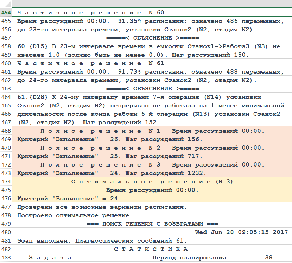The width and height of the screenshot is (292, 263).
Task: Click cell starting with '61.{D28}'
Action: point(139,97)
